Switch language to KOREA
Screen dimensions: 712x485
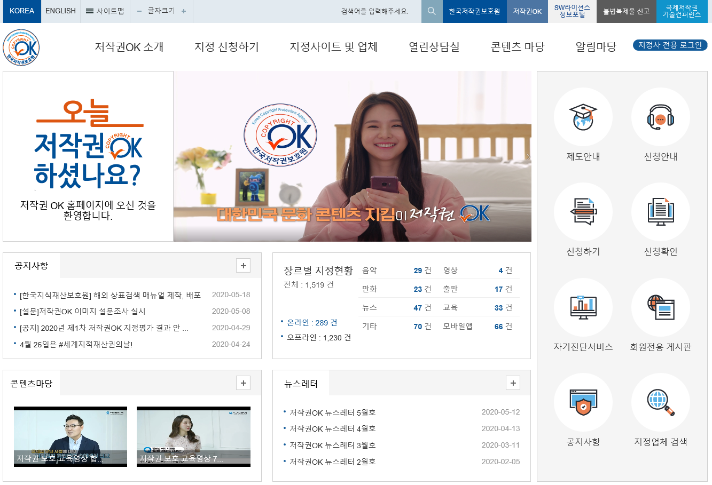tap(22, 11)
